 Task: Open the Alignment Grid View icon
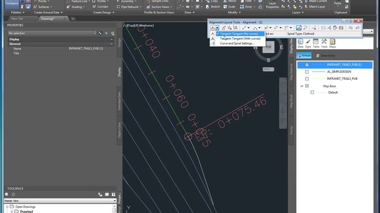pyautogui.click(x=341, y=28)
